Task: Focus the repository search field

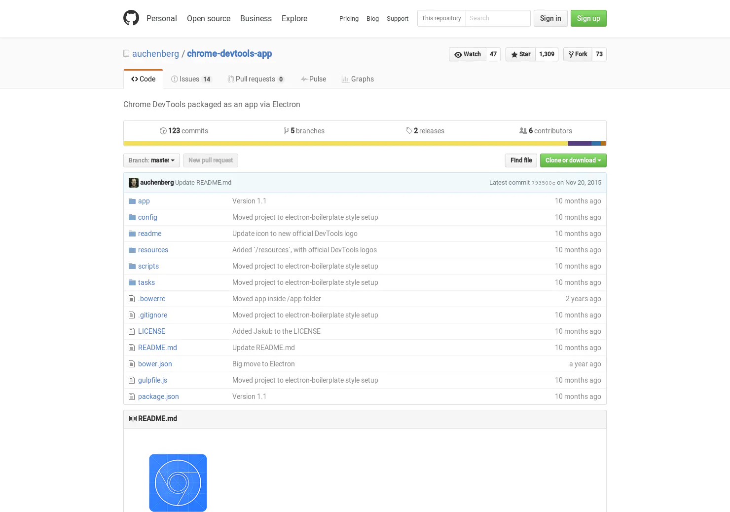Action: [498, 18]
